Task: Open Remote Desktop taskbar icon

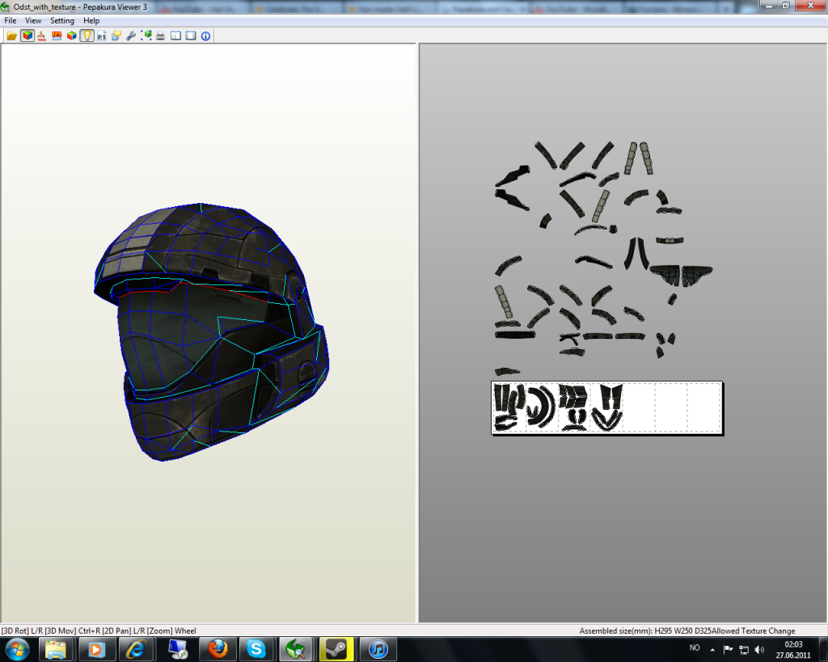Action: 176,649
